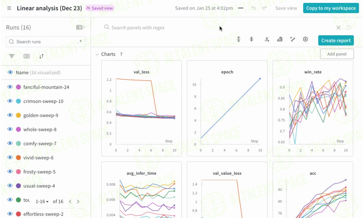Open the crimson-sweep-10 run
This screenshot has width=364, height=218.
click(43, 101)
